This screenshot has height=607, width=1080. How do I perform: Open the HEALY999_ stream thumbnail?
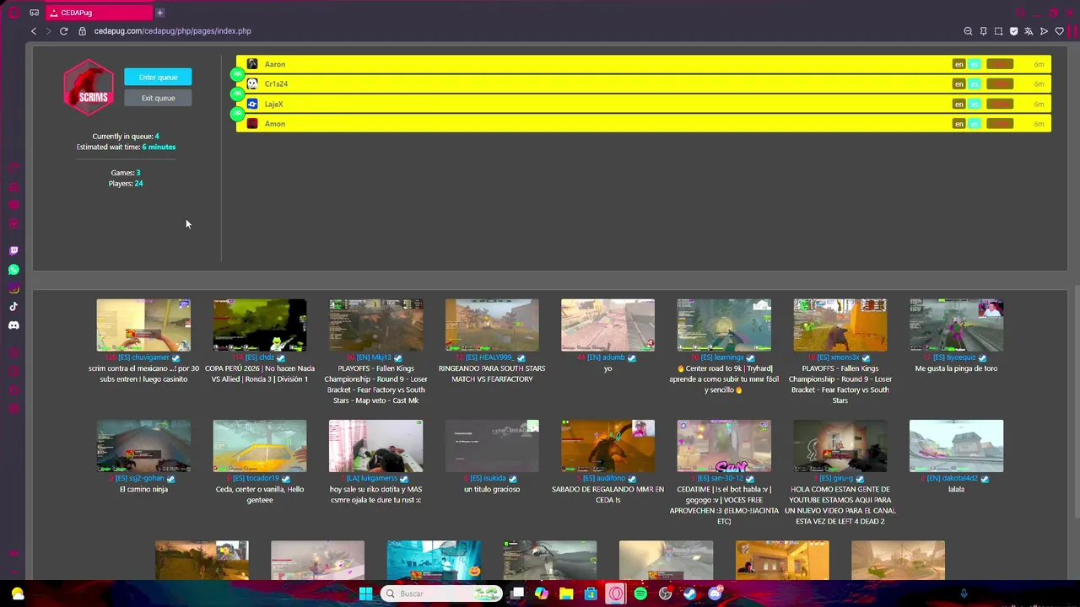point(492,325)
